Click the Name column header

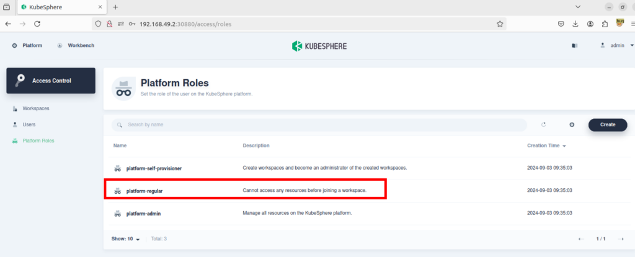120,146
